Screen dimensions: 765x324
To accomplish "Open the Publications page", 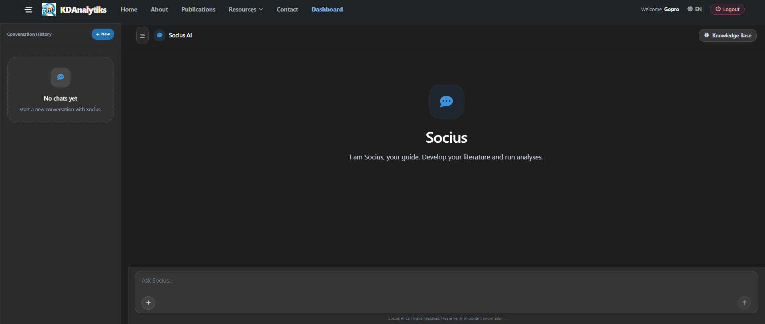I will coord(198,10).
